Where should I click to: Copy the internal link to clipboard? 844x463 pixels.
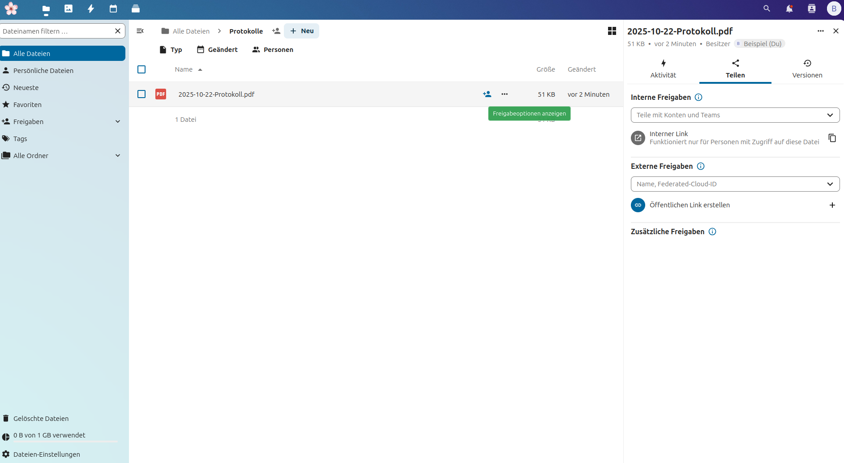pos(832,138)
